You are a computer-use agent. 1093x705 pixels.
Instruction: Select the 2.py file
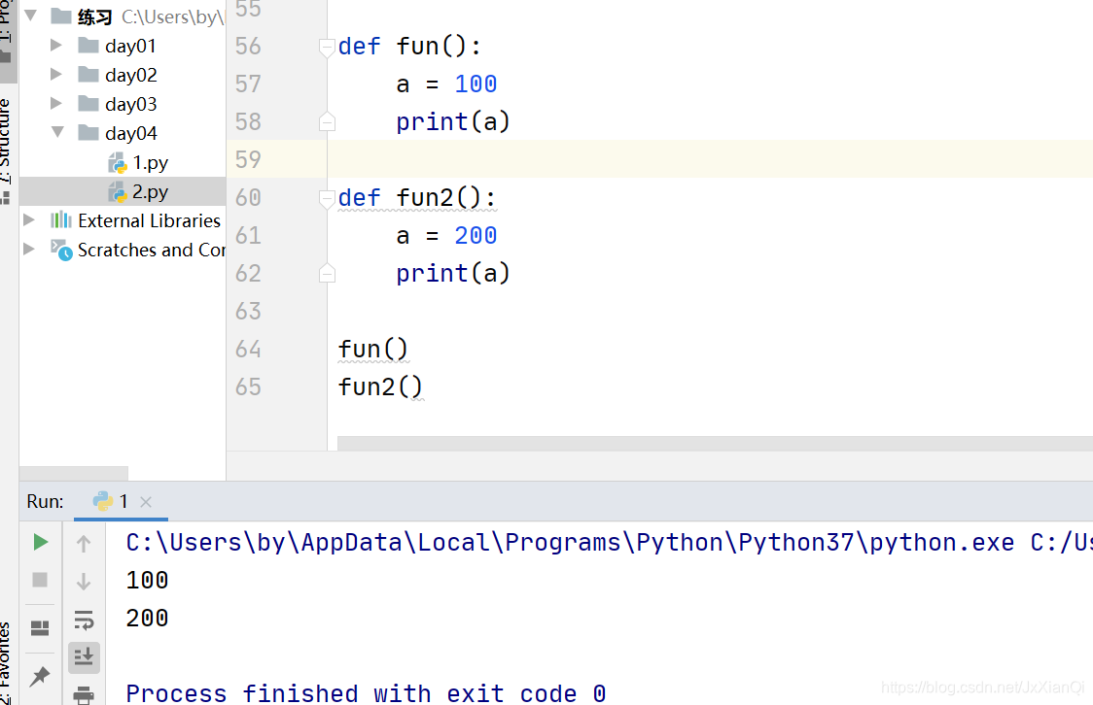(x=123, y=191)
